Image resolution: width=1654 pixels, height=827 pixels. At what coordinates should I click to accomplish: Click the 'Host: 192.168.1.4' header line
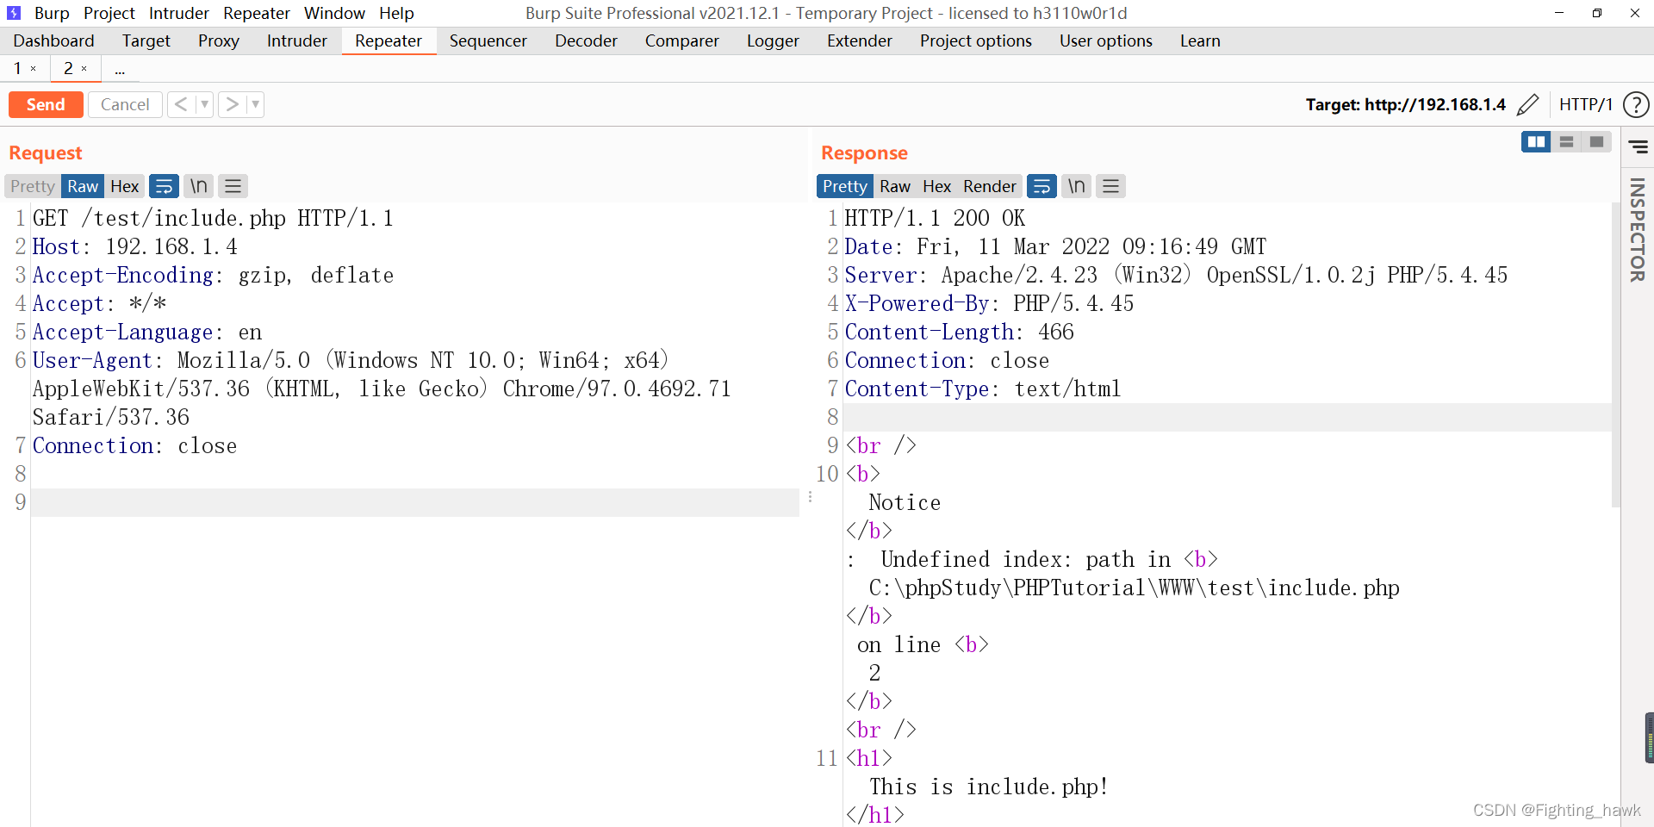[135, 246]
